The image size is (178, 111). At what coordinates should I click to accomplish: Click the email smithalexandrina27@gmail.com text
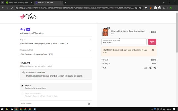click(32, 33)
